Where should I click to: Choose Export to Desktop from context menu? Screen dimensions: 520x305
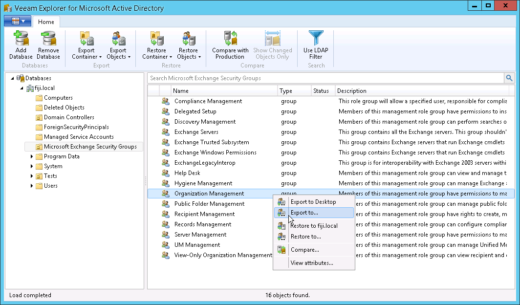[x=314, y=202]
